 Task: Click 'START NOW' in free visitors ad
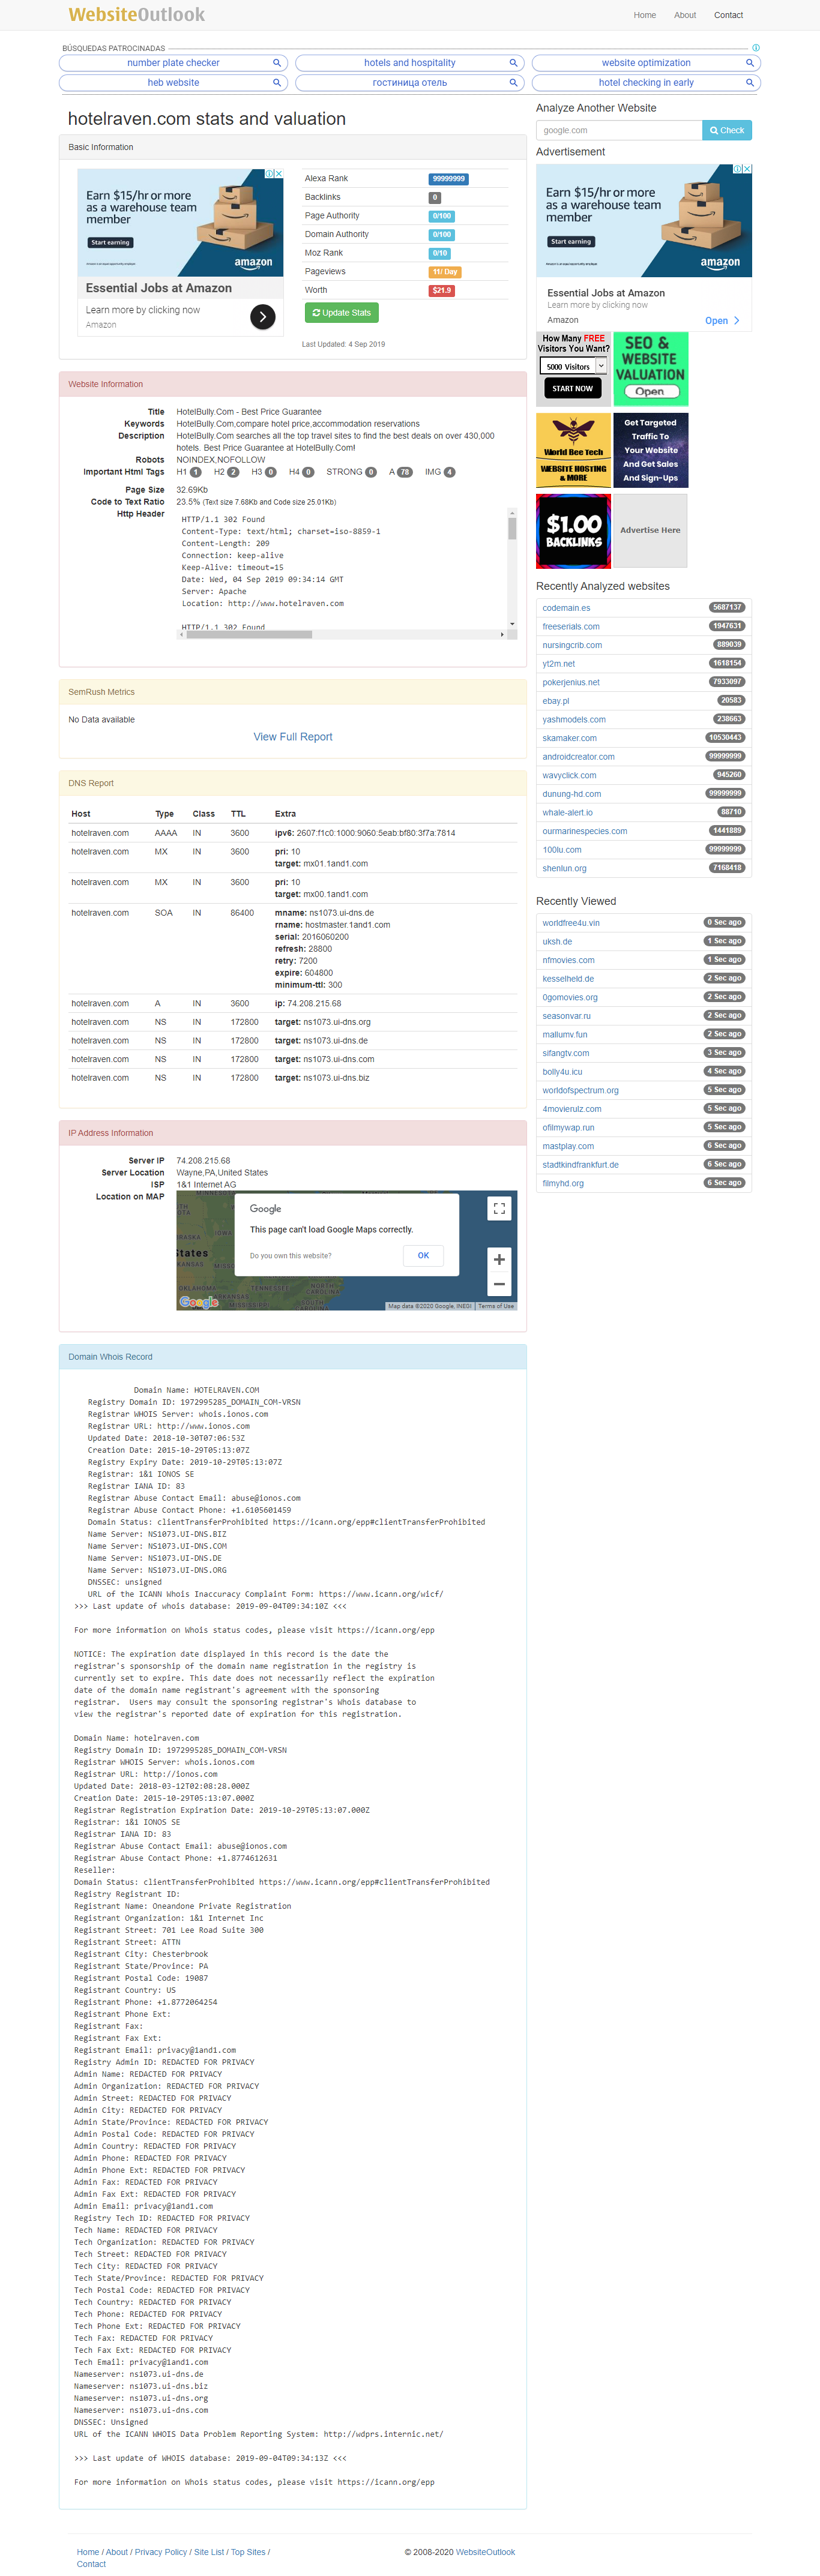(x=572, y=389)
